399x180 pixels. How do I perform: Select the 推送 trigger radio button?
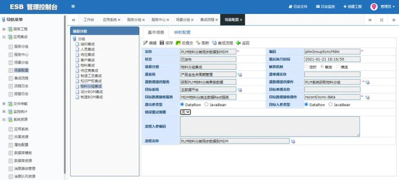point(338,67)
